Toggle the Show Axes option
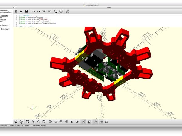 point(96,122)
